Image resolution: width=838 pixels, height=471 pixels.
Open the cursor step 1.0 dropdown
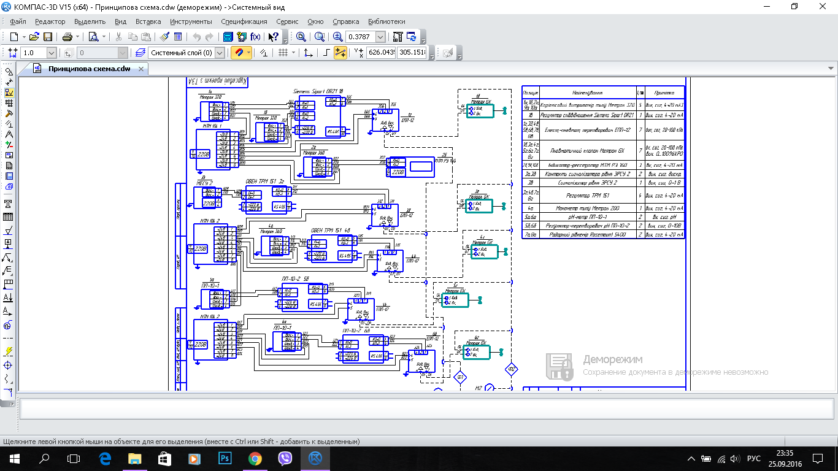click(51, 53)
